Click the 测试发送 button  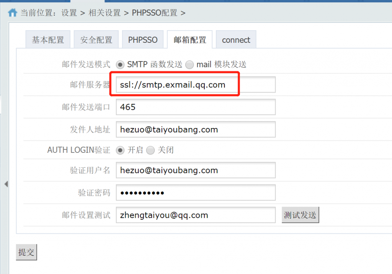[300, 215]
